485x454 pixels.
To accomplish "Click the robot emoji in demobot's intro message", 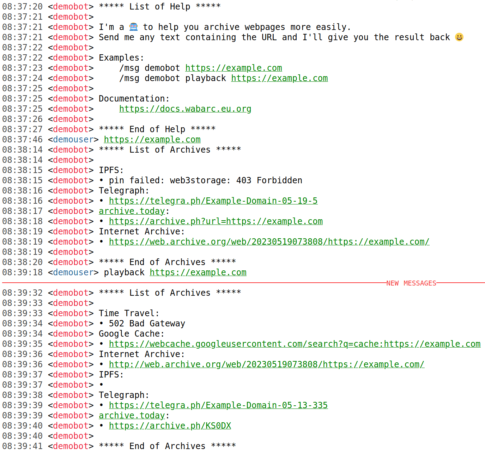I will tap(133, 26).
